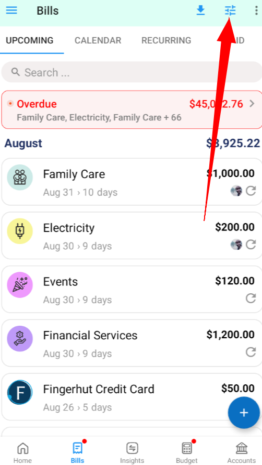This screenshot has height=465, width=262.
Task: Open Insights in bottom navigation
Action: pyautogui.click(x=132, y=453)
